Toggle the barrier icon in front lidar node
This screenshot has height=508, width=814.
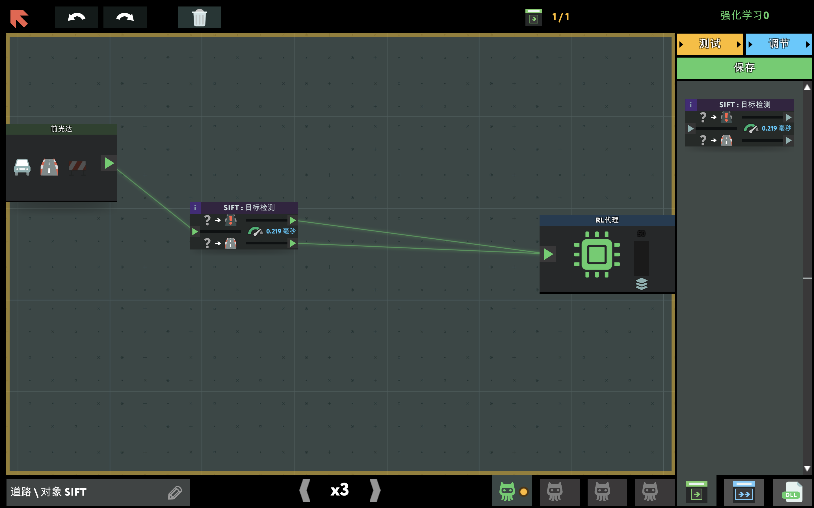[77, 167]
